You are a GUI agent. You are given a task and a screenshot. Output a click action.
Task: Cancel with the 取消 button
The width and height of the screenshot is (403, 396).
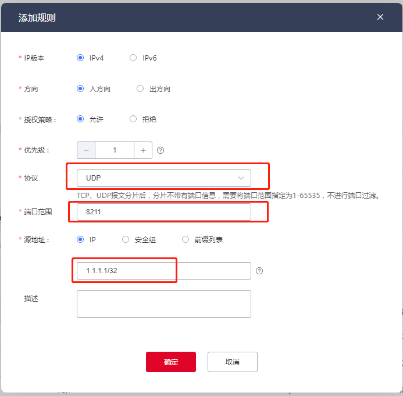pyautogui.click(x=233, y=362)
